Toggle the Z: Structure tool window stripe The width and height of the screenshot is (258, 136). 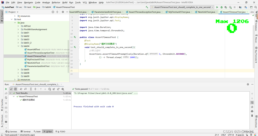tap(2, 121)
